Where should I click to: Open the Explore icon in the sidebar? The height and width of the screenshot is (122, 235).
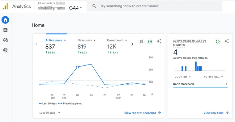(x=5, y=40)
